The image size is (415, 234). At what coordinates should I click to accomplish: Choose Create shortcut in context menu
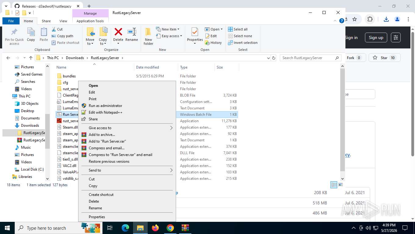(x=127, y=195)
